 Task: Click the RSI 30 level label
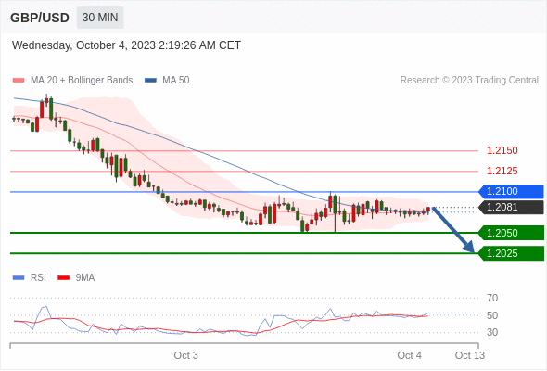click(492, 332)
